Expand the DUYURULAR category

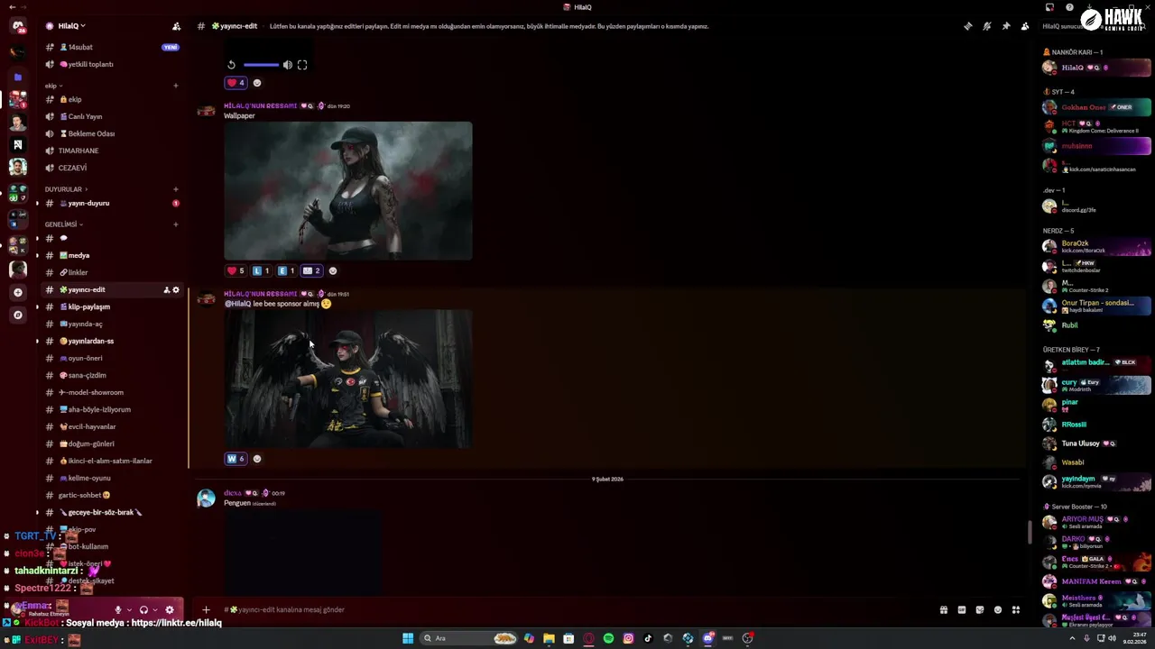66,189
